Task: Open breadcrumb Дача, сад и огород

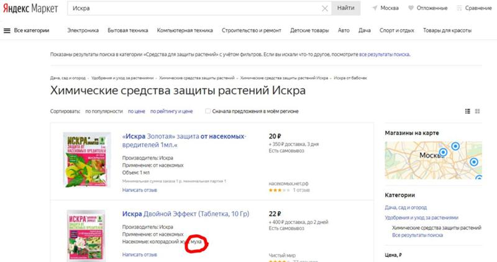Action: click(x=68, y=78)
